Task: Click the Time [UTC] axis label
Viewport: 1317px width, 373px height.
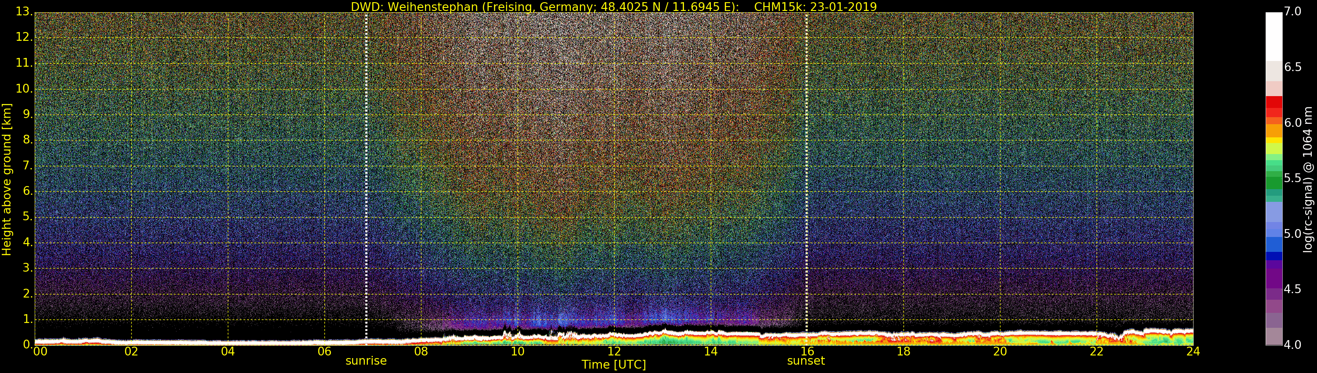Action: (x=614, y=365)
